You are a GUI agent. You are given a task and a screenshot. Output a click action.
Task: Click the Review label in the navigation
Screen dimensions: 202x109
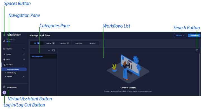[x=9, y=54]
